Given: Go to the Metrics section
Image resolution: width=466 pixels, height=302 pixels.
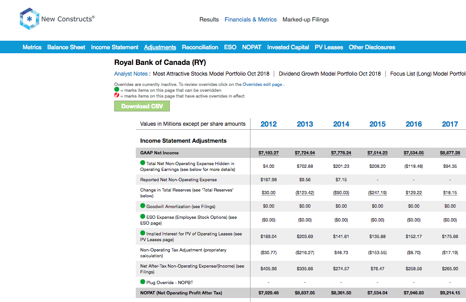Looking at the screenshot, I should tap(32, 47).
